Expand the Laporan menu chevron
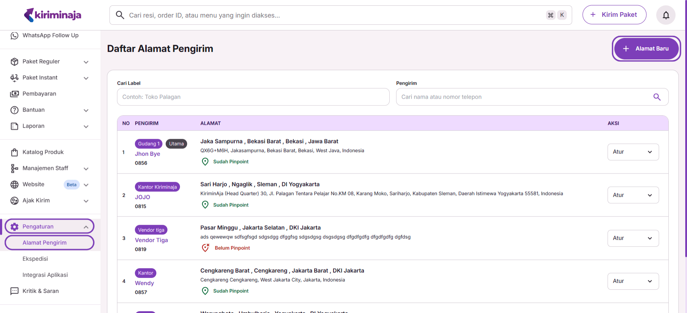This screenshot has width=687, height=313. pos(86,126)
